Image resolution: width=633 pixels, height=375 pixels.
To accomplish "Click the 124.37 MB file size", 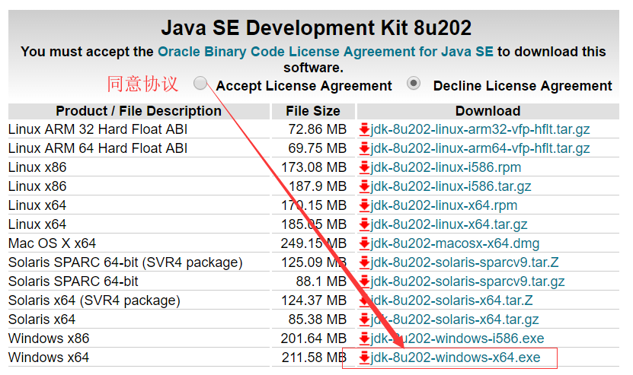I will coord(314,300).
